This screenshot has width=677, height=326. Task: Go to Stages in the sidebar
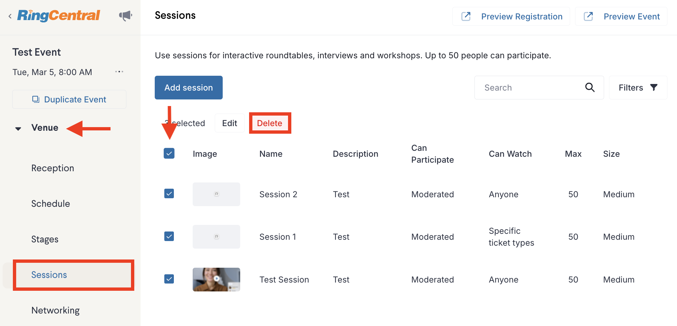(45, 239)
